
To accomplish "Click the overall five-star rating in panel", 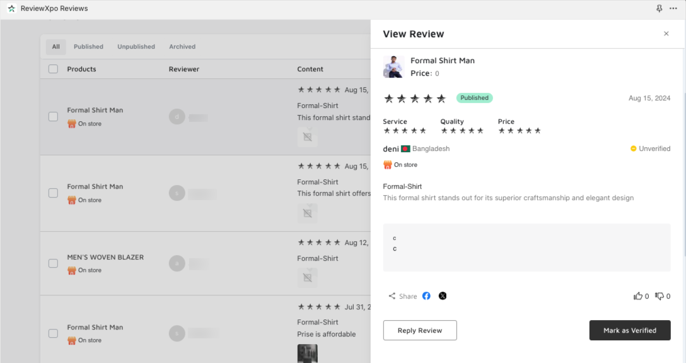I will (415, 98).
